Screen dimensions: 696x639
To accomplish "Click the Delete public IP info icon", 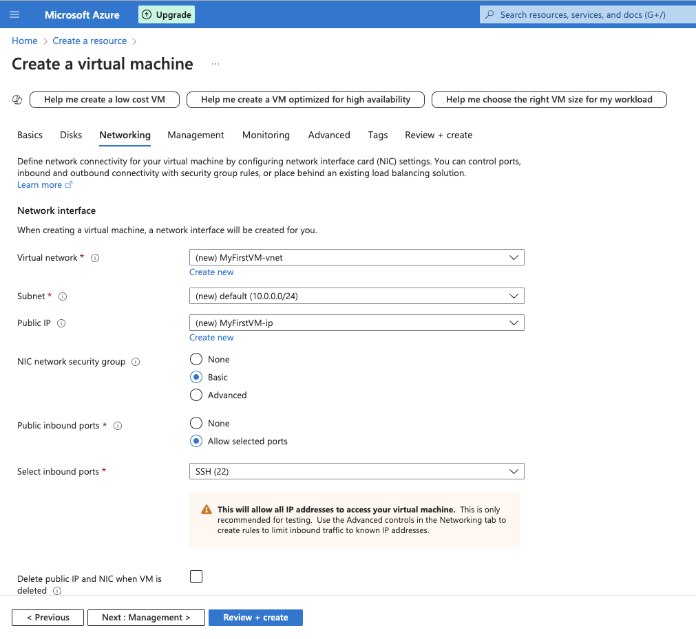I will click(57, 591).
